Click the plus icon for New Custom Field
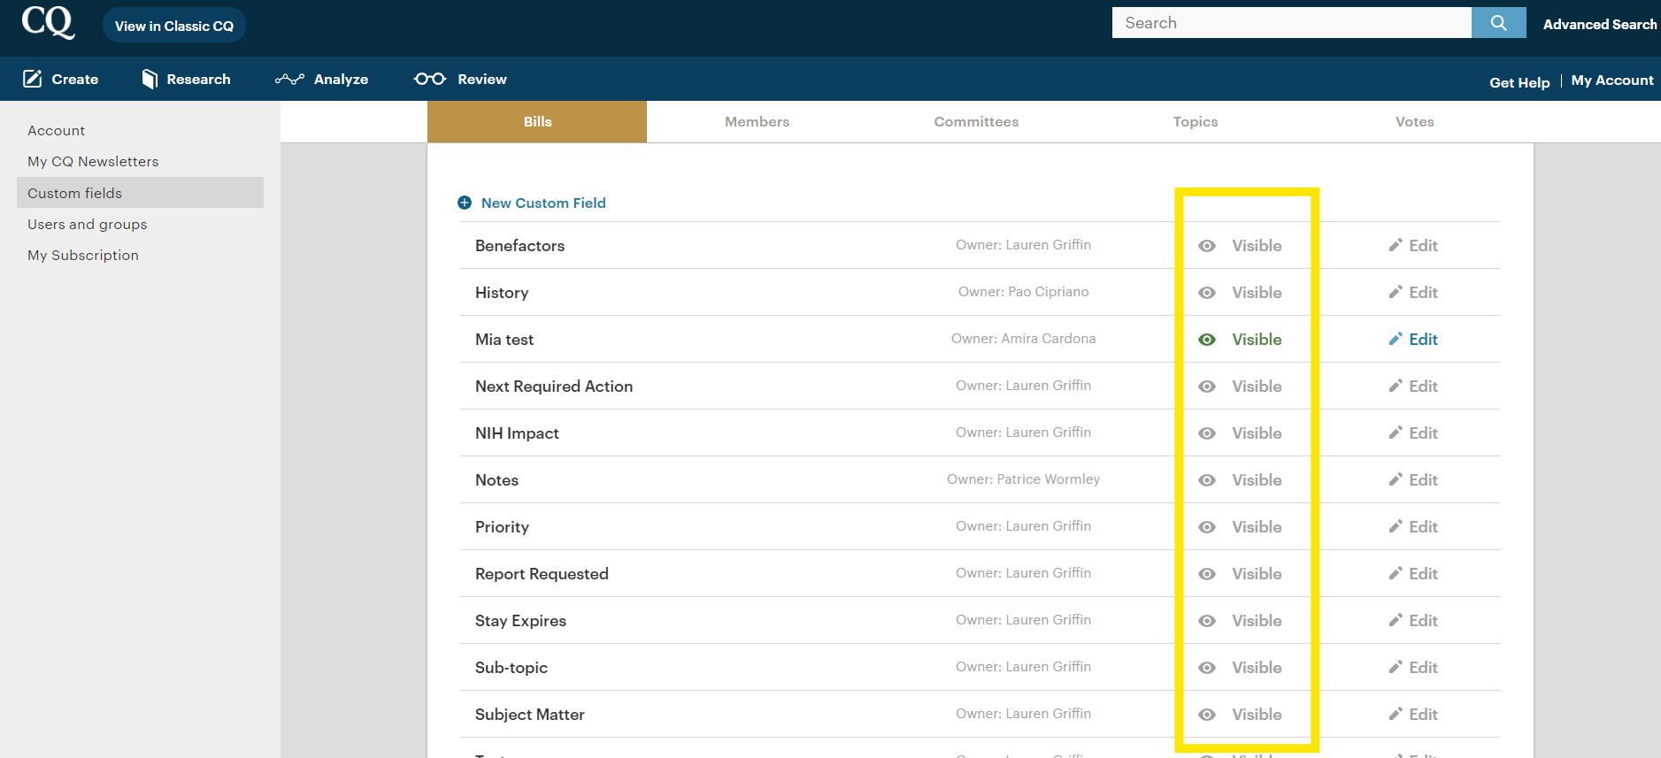Viewport: 1661px width, 758px height. point(465,203)
